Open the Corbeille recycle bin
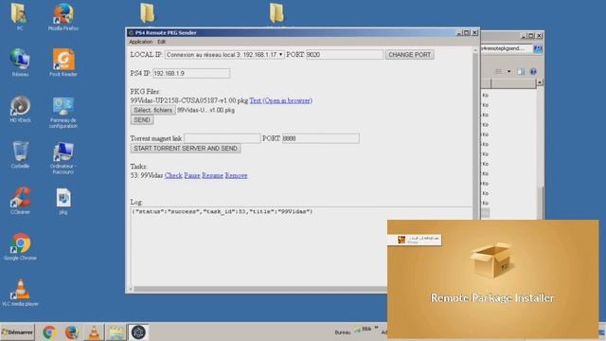The height and width of the screenshot is (341, 606). pos(20,154)
